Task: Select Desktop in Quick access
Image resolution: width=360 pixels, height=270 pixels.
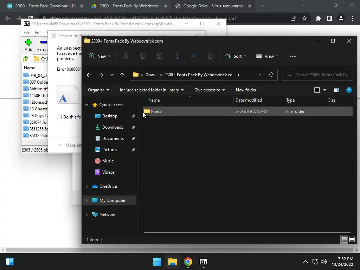Action: pos(110,116)
